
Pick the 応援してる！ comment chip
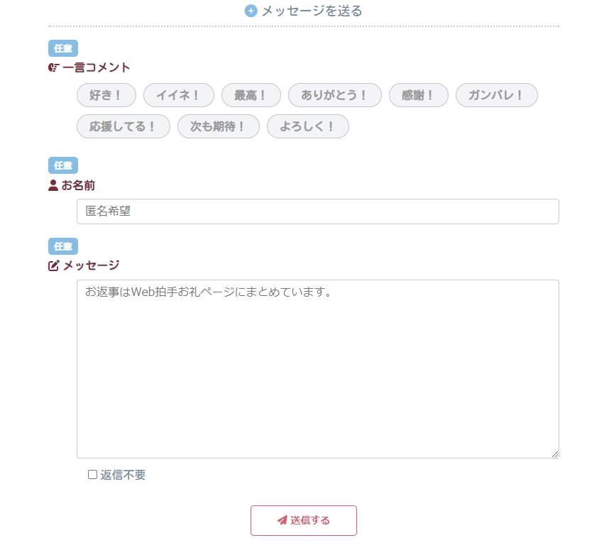click(x=124, y=126)
